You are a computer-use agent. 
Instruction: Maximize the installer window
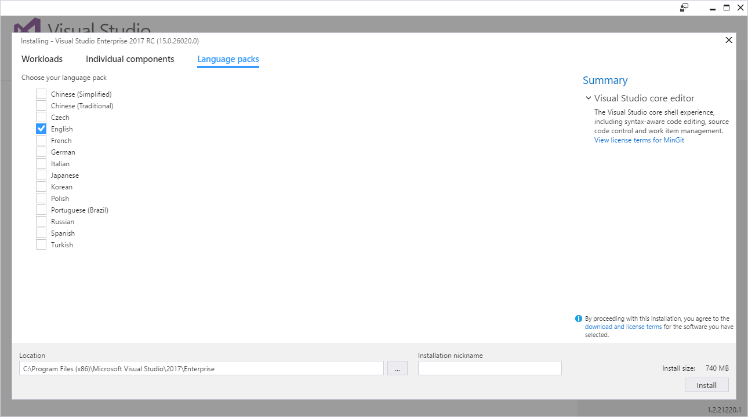[727, 8]
